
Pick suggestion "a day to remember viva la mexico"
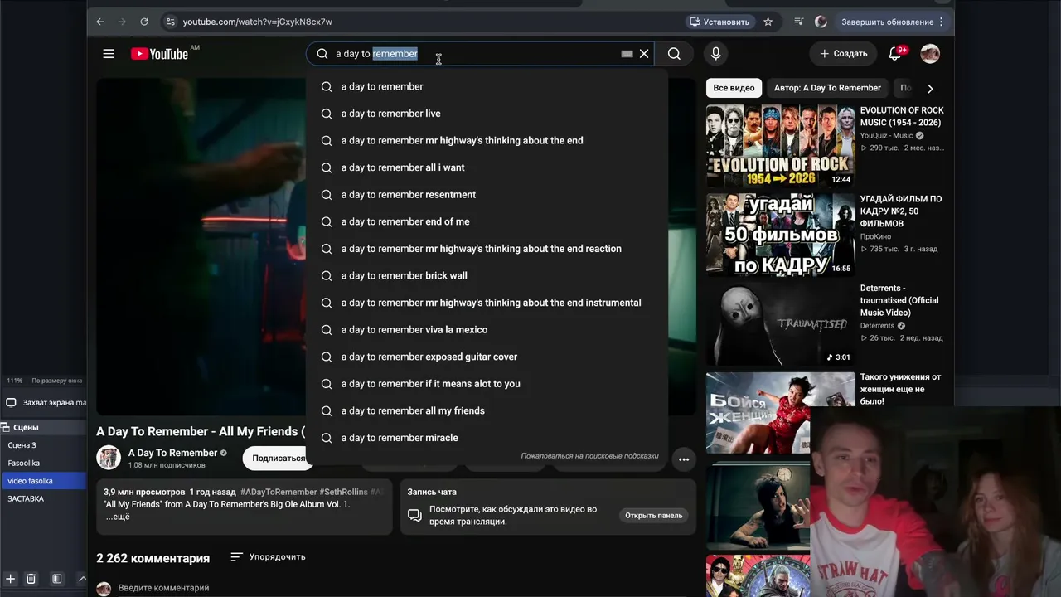point(487,330)
